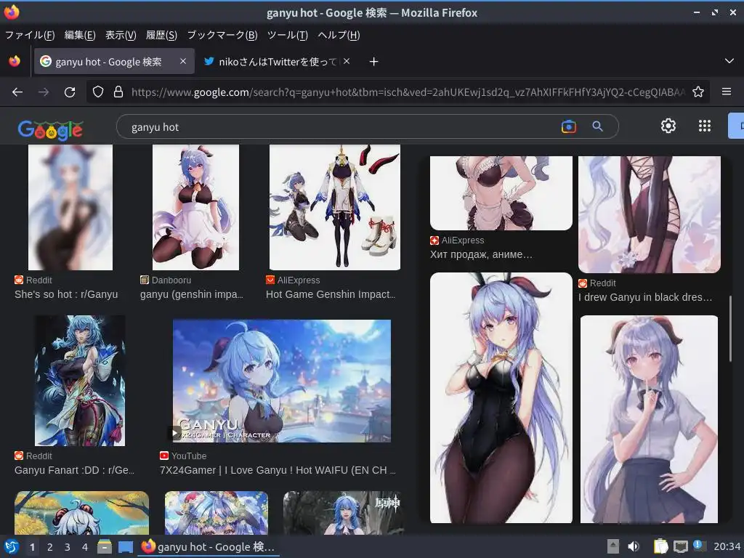
Task: Switch to workspace 2
Action: 50,547
